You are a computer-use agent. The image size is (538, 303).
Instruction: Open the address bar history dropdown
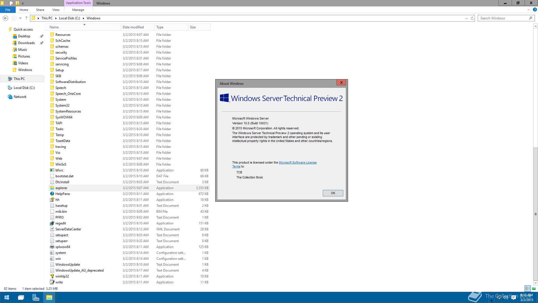coord(466,18)
